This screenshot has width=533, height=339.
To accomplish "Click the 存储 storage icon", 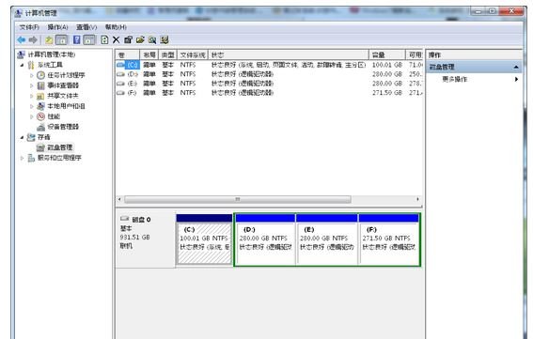I will click(x=31, y=137).
